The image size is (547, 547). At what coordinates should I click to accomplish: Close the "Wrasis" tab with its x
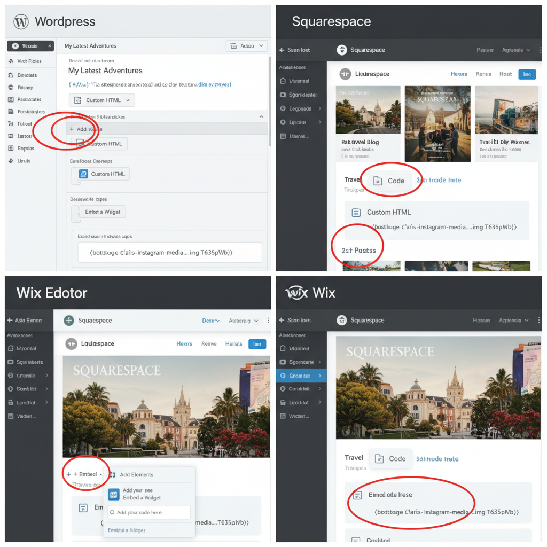coord(50,46)
